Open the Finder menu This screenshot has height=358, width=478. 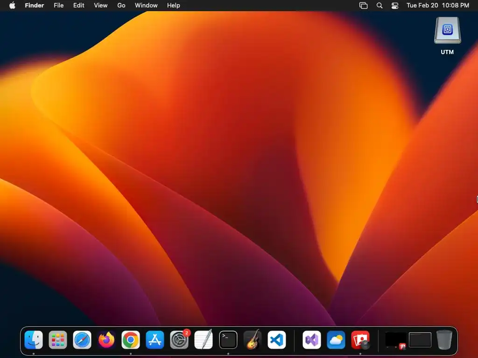[x=35, y=6]
